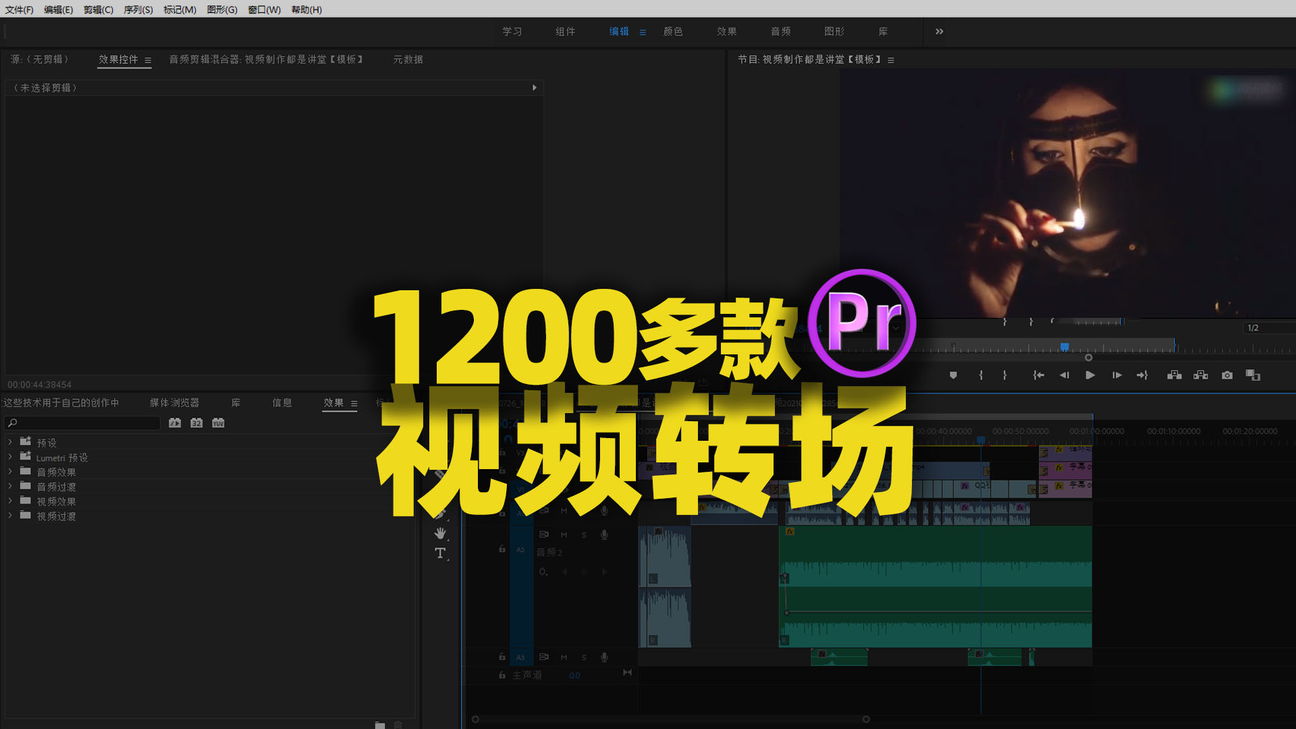Step forward one frame

pyautogui.click(x=1117, y=375)
